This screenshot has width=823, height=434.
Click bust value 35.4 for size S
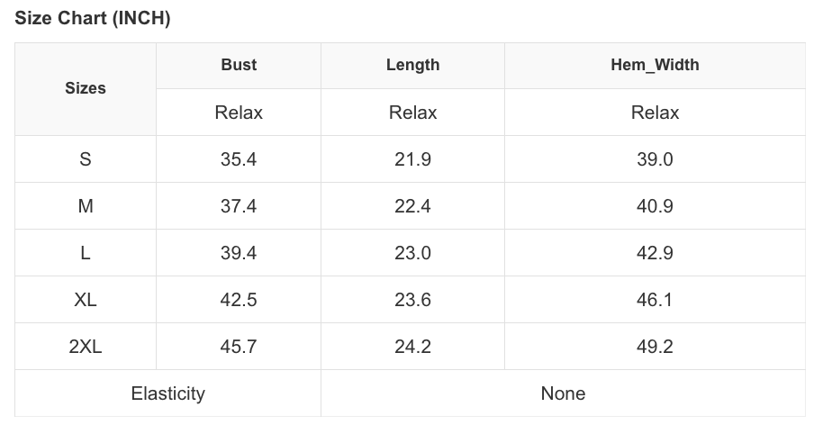pos(239,159)
